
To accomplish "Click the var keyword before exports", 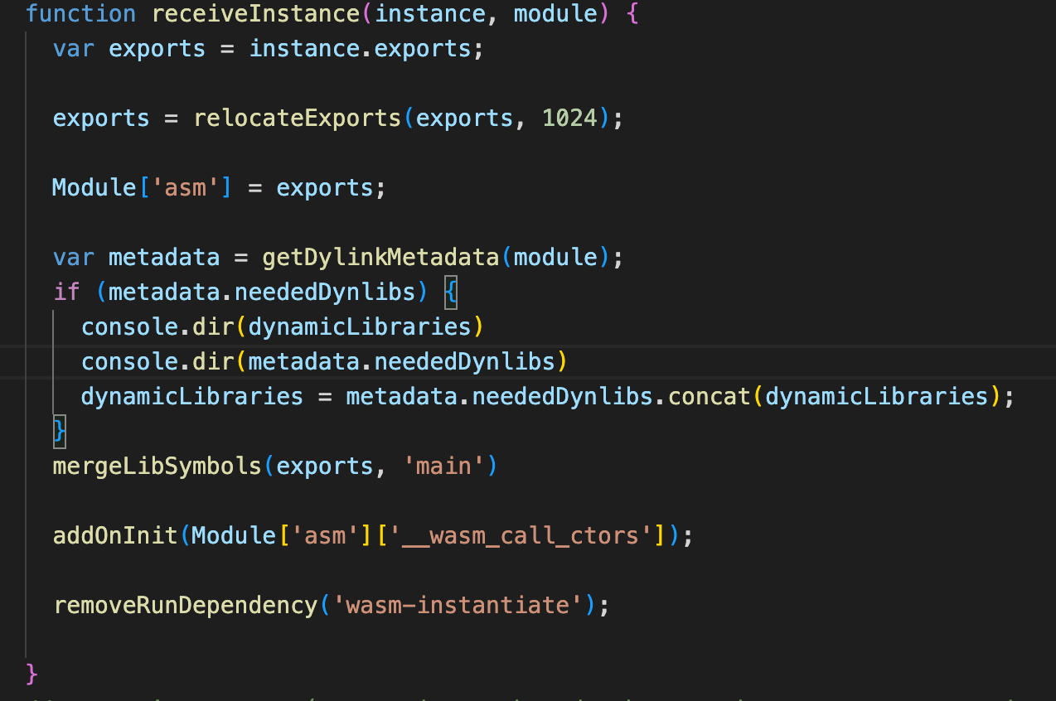I will (74, 49).
